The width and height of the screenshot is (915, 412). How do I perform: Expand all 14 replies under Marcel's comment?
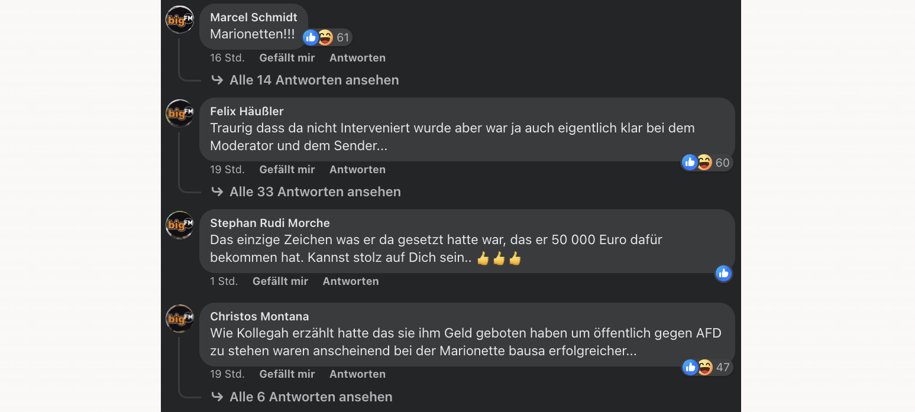313,79
